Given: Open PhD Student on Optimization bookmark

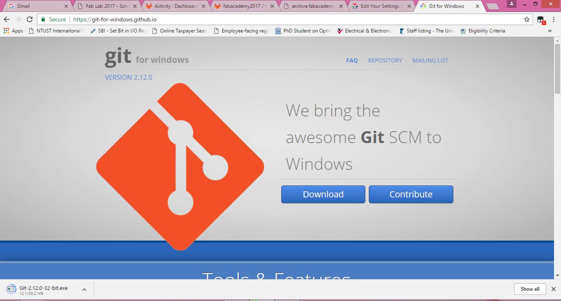Looking at the screenshot, I should point(303,31).
